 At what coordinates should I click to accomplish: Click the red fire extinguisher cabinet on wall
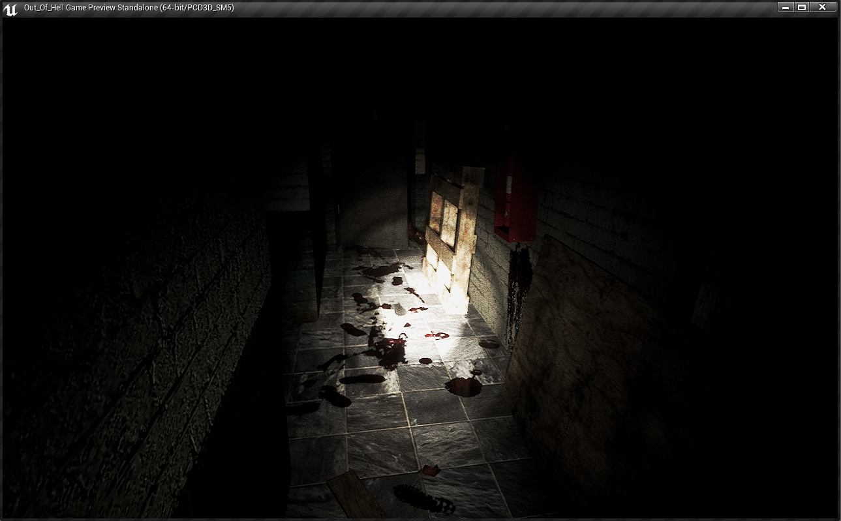tap(514, 199)
